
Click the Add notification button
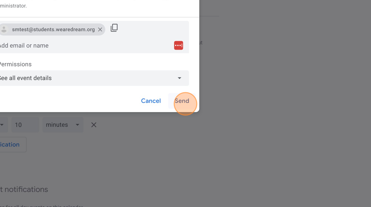pos(13,145)
